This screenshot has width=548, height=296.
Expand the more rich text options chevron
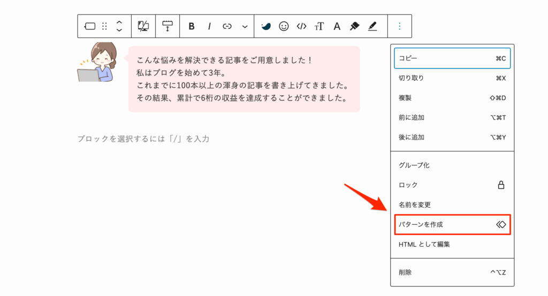(x=245, y=27)
